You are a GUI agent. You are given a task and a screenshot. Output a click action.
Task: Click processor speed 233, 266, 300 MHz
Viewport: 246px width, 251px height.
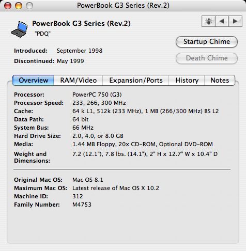pos(99,103)
